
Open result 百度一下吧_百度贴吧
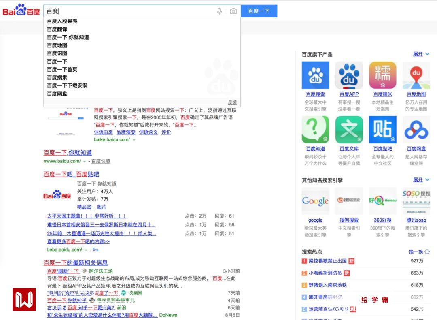click(71, 174)
